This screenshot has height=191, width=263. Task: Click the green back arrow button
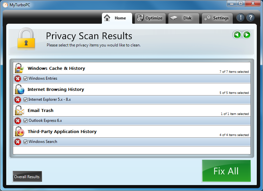click(x=237, y=35)
